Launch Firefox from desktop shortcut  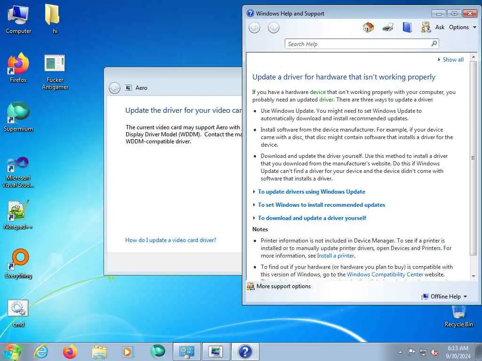[18, 68]
